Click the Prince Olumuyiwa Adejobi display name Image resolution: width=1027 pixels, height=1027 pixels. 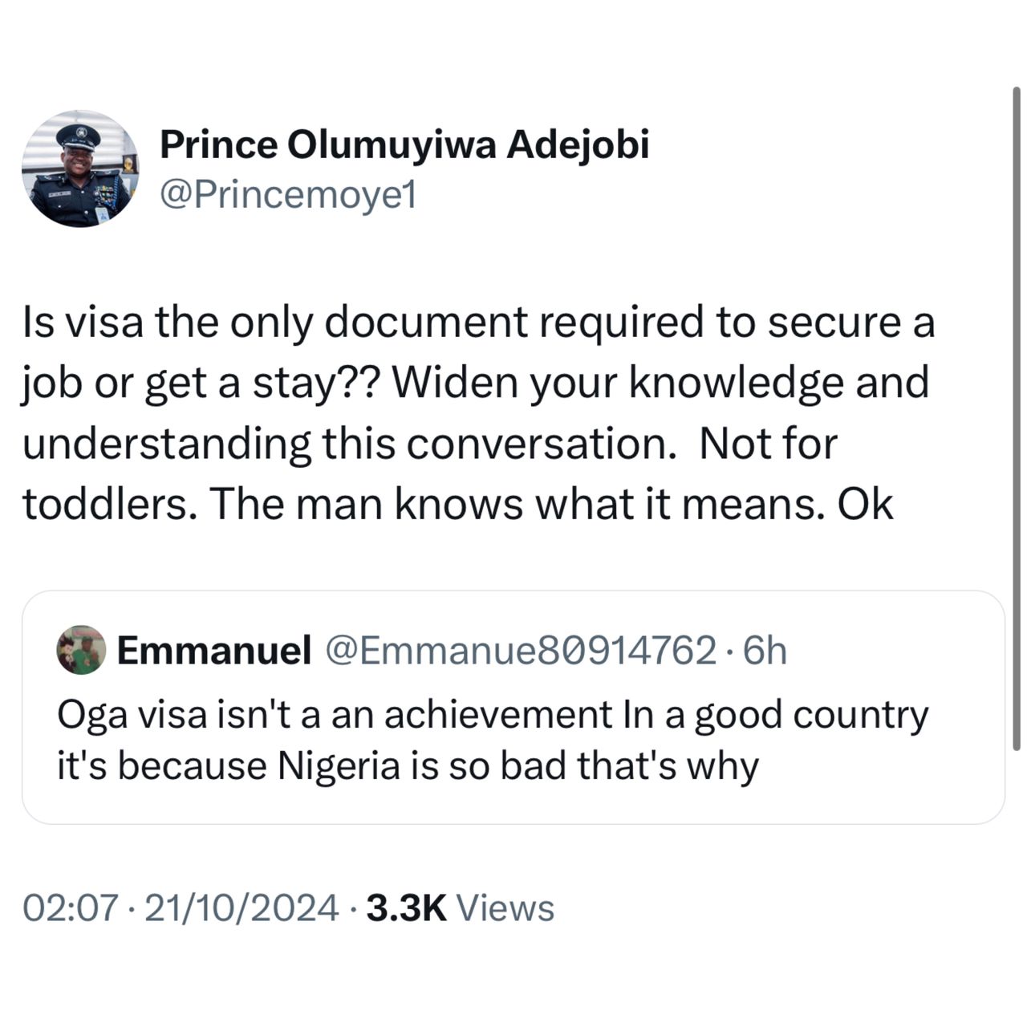(x=404, y=145)
